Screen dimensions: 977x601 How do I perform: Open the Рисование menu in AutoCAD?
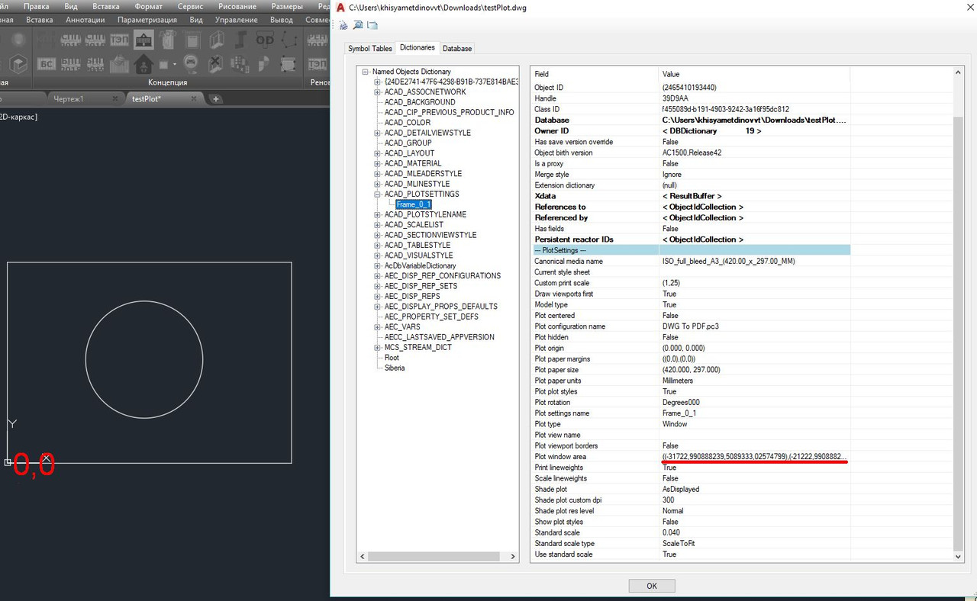[x=237, y=6]
